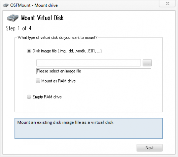Image resolution: width=178 pixels, height=157 pixels.
Task: Click the Mount as RAM drive label
Action: coord(59,81)
